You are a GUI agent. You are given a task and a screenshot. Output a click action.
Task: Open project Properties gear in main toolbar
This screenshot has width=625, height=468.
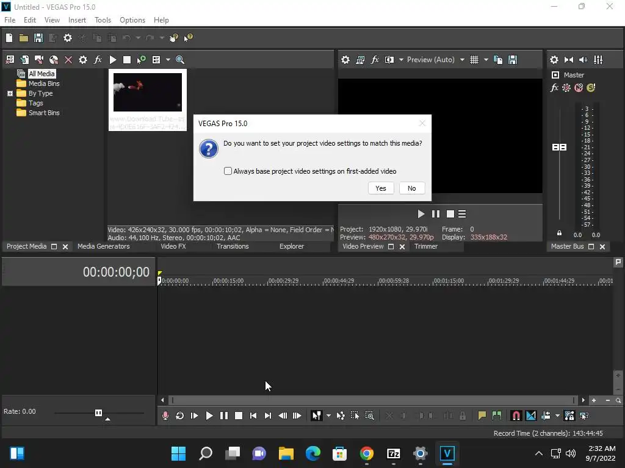pos(68,38)
